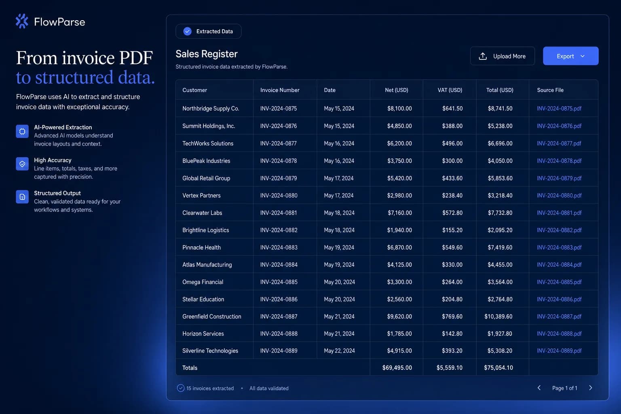Open source file INV-2024-0882.pdf
The width and height of the screenshot is (621, 414).
(x=559, y=230)
